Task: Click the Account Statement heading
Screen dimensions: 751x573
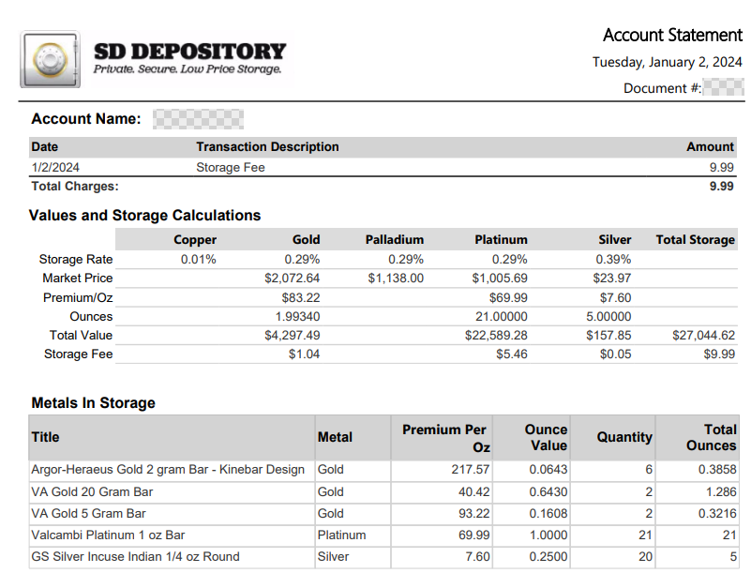Action: pos(672,36)
